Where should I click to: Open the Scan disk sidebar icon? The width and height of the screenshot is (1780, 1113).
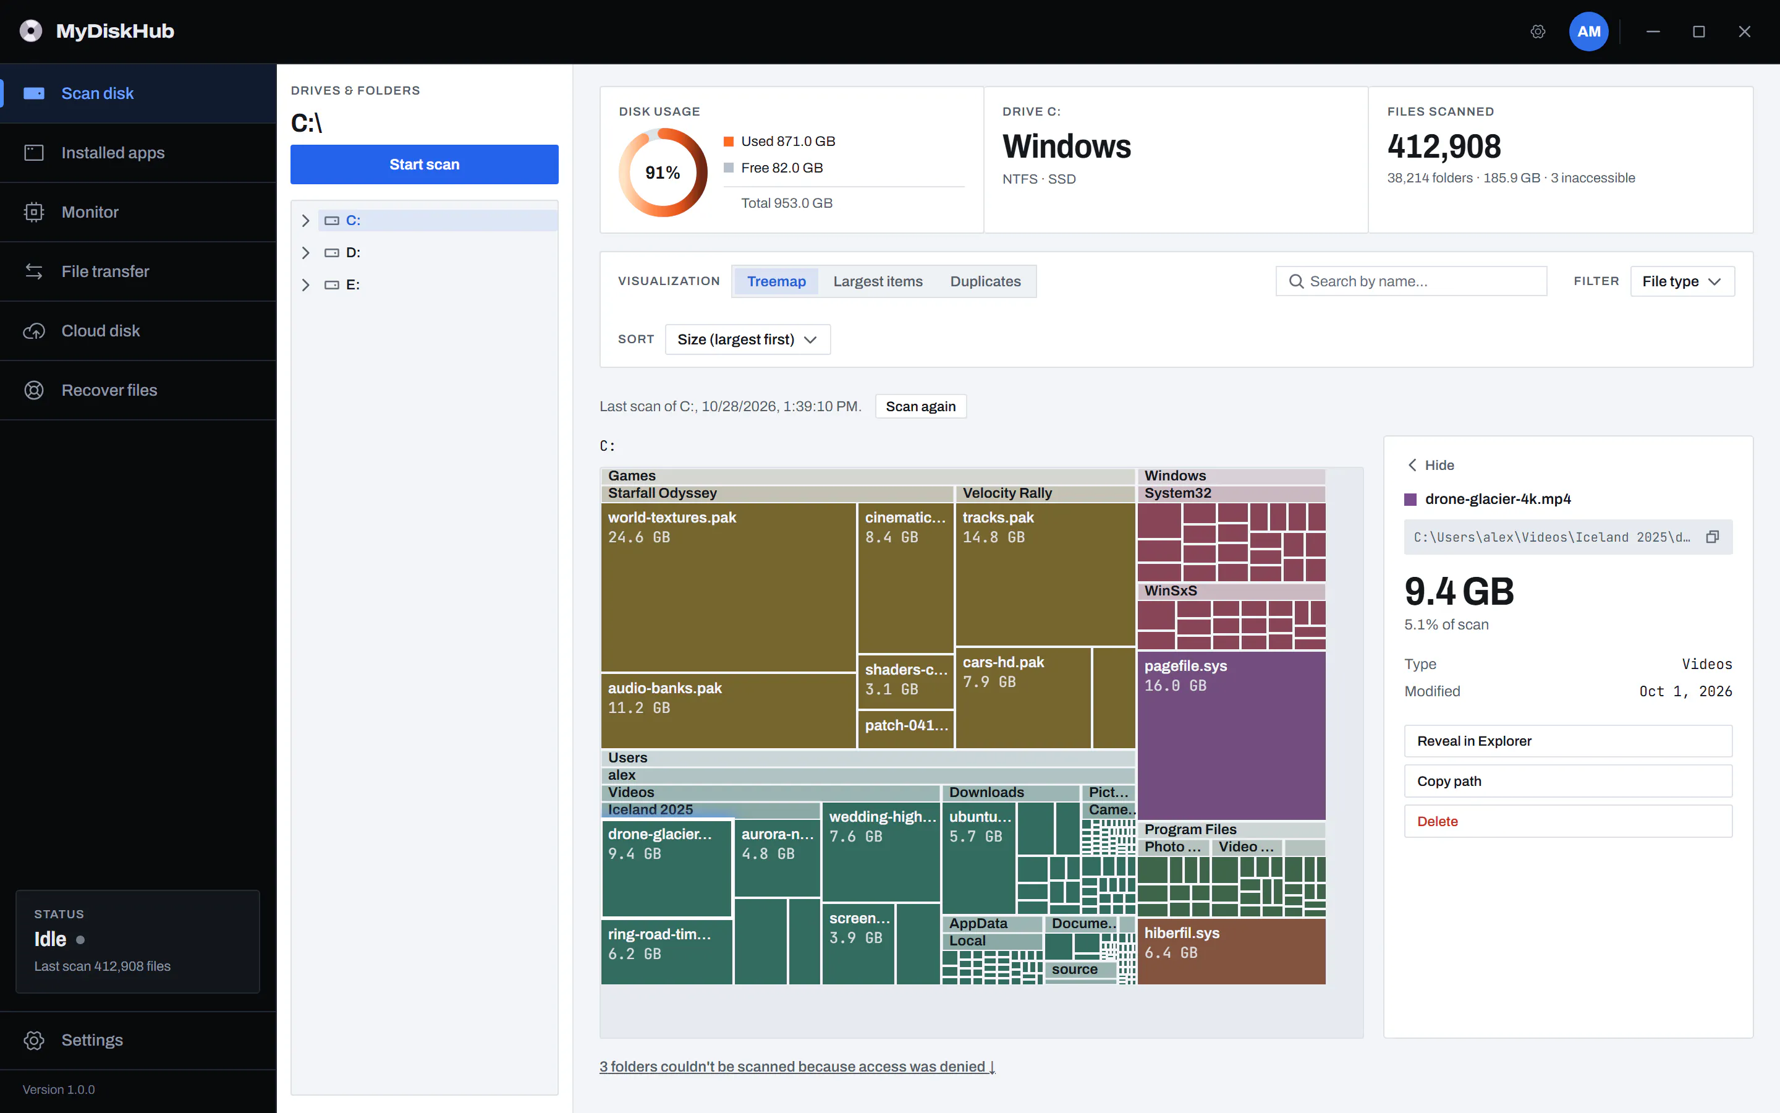34,93
